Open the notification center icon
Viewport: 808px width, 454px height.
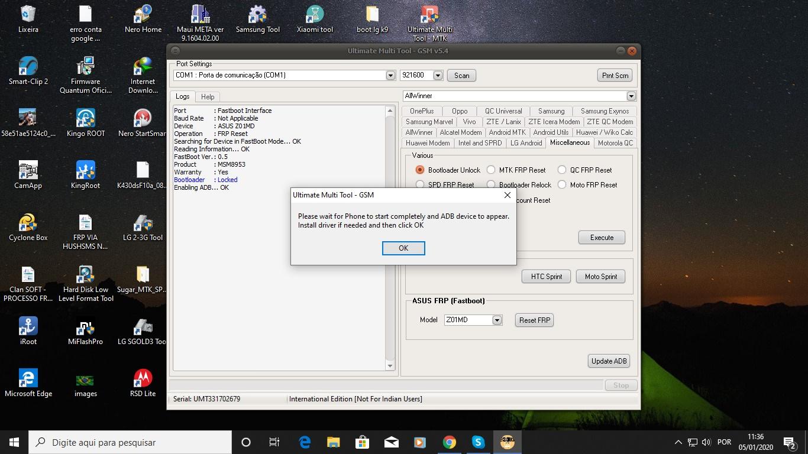pos(789,442)
